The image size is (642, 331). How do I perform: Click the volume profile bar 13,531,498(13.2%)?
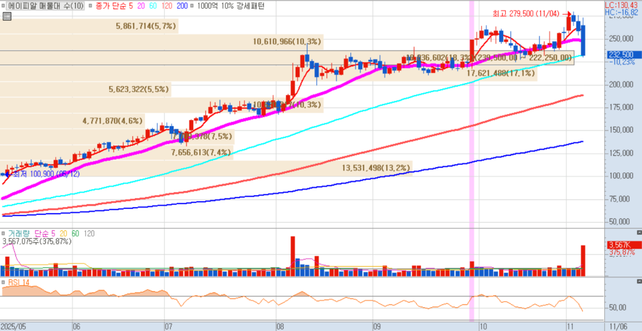206,168
